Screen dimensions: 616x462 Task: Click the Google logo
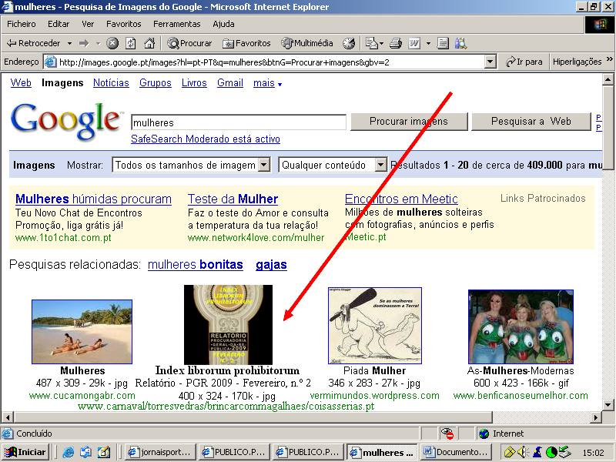(65, 121)
